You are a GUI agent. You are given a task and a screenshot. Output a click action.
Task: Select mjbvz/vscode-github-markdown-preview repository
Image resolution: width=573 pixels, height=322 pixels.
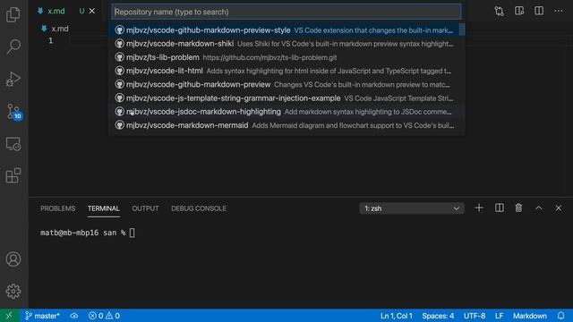pos(286,84)
